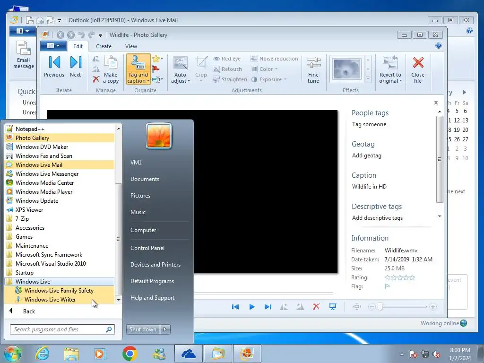Switch to the Edit tab

coord(78,46)
